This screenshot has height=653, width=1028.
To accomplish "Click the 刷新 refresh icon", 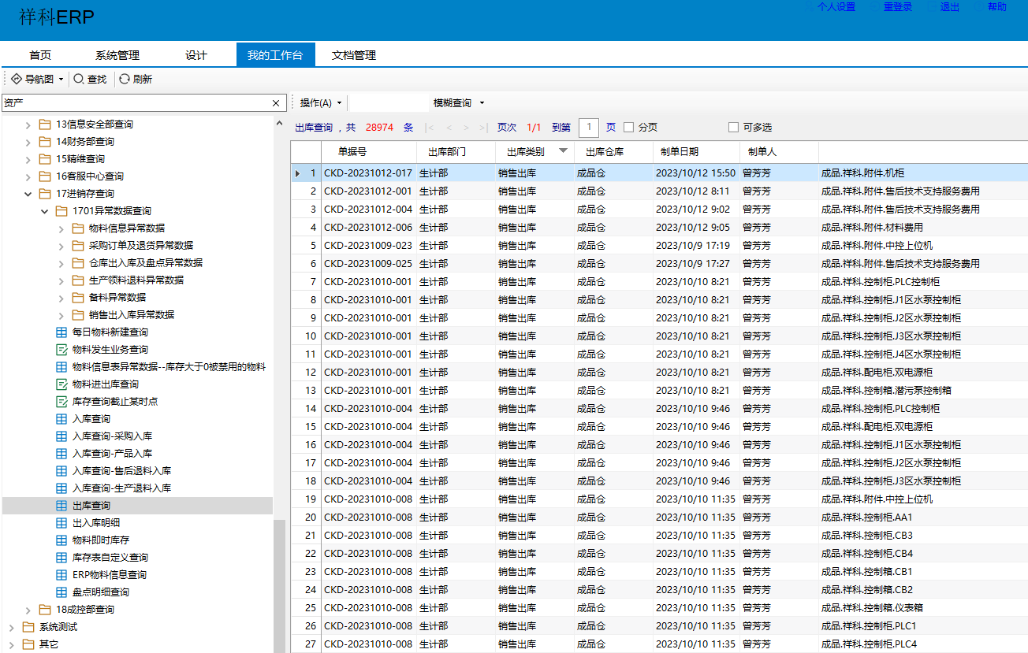I will [124, 79].
